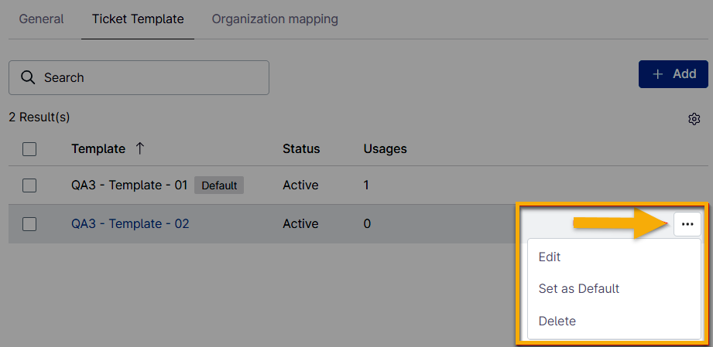Click the Default badge on Template 01
The width and height of the screenshot is (713, 347).
pos(219,185)
